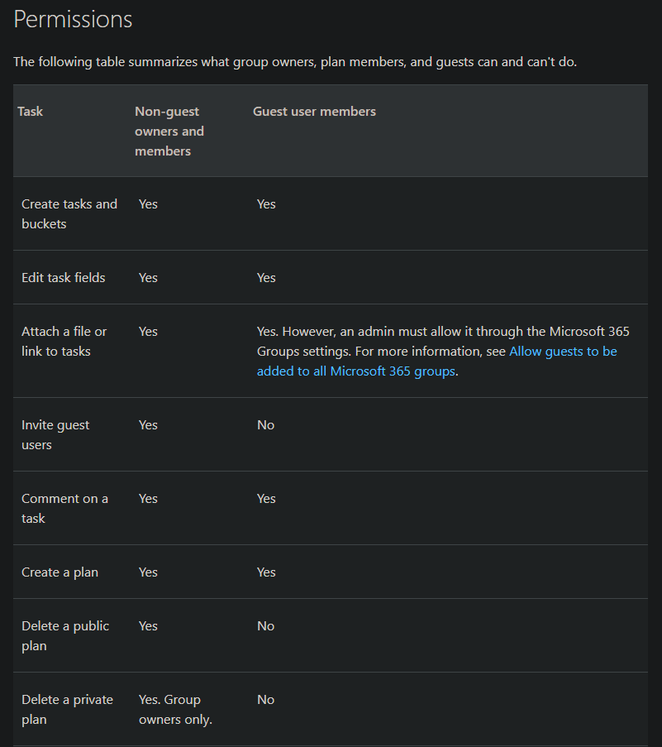Click guest No cell for Delete a private plan

tap(265, 699)
